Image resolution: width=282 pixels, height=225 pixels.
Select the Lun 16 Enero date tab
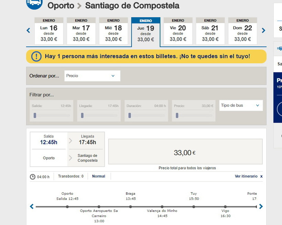pyautogui.click(x=49, y=31)
